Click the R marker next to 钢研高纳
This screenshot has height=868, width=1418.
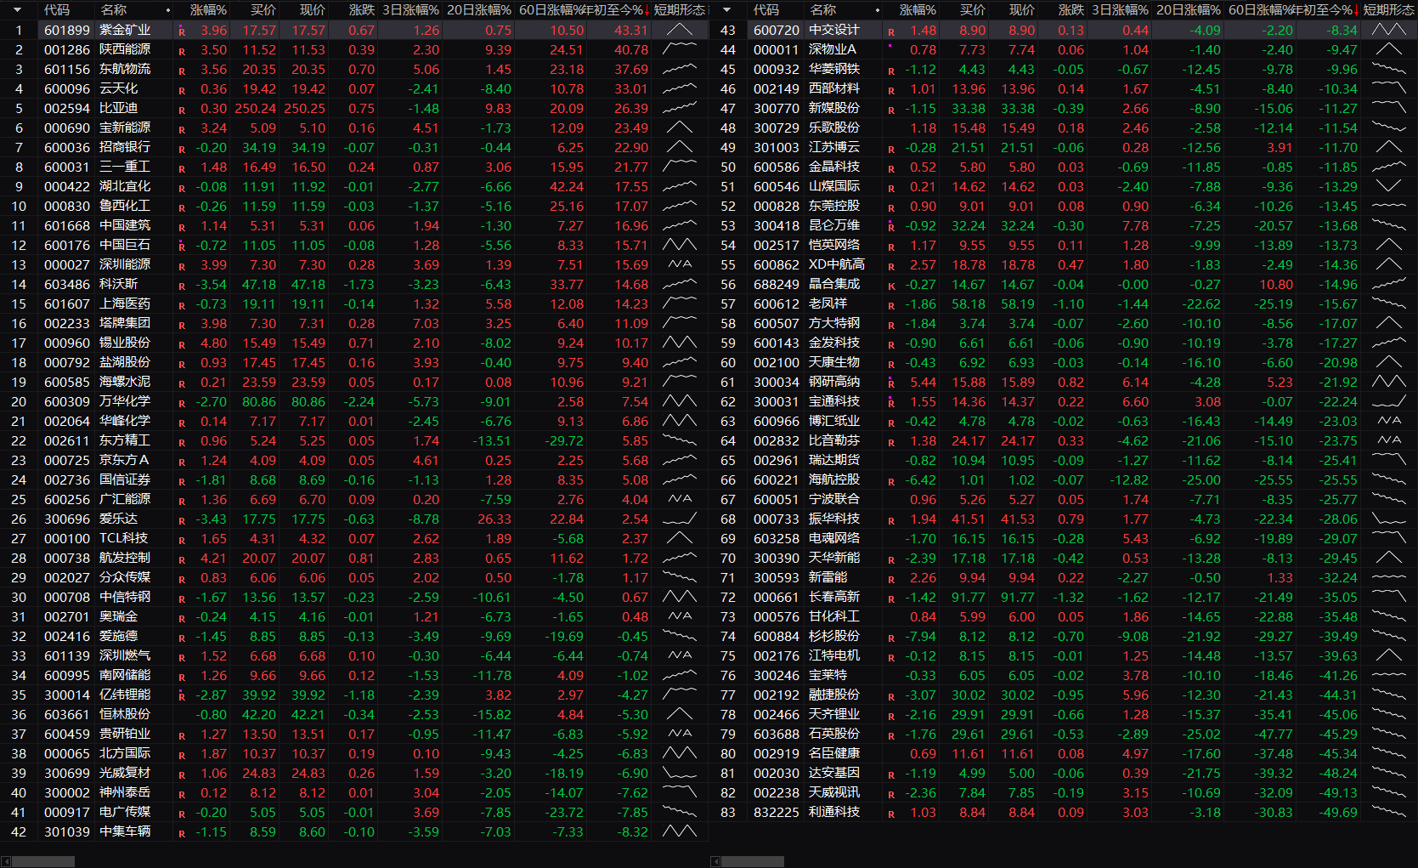coord(891,383)
